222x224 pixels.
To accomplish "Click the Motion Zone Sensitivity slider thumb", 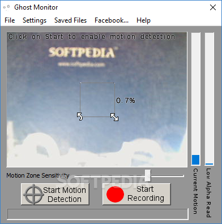I will (148, 175).
